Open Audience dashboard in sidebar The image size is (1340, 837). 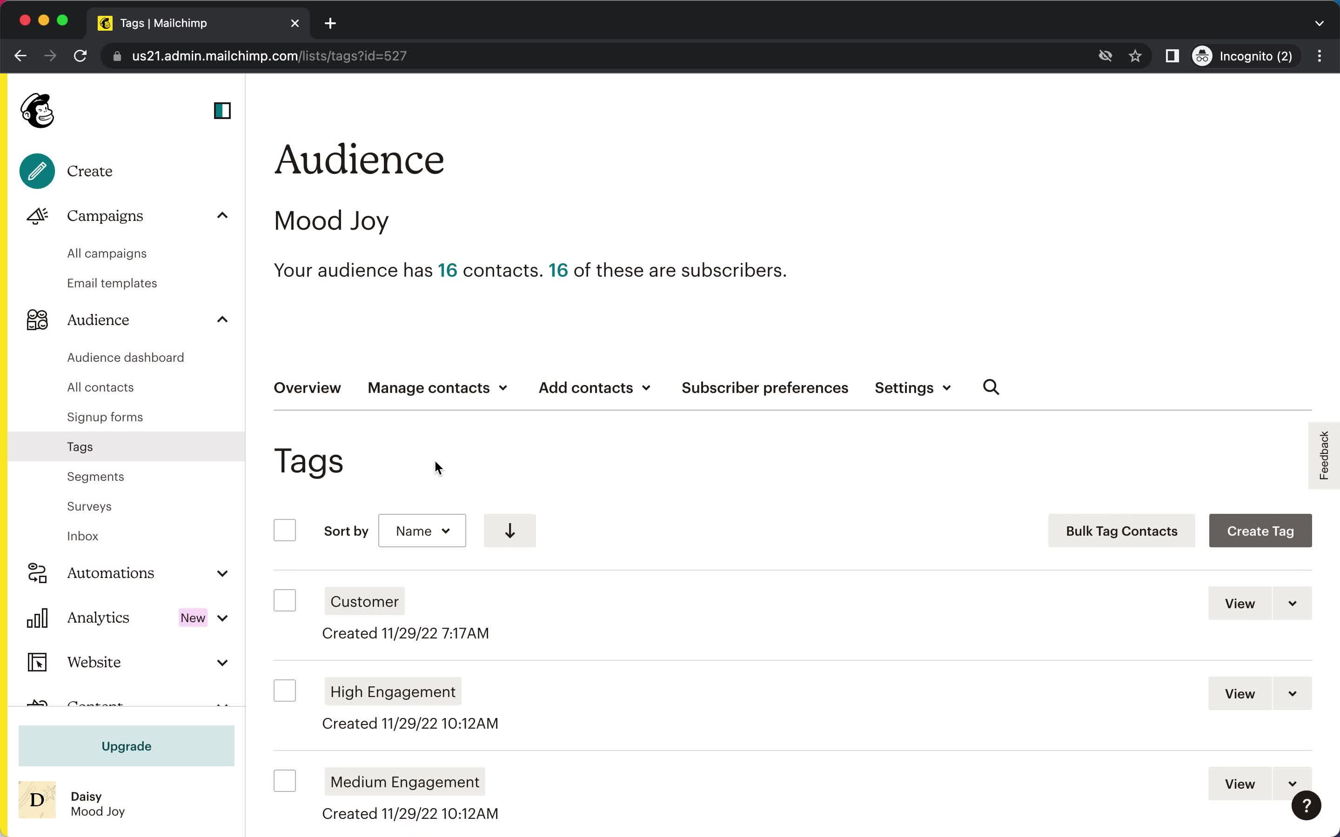[126, 358]
